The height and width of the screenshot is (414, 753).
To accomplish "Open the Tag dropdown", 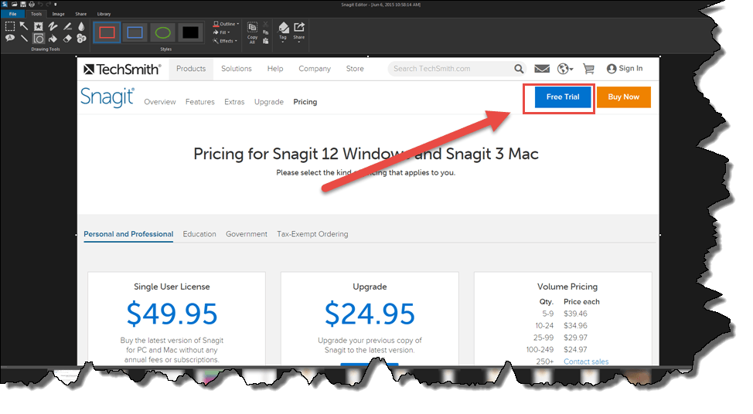I will pyautogui.click(x=283, y=32).
